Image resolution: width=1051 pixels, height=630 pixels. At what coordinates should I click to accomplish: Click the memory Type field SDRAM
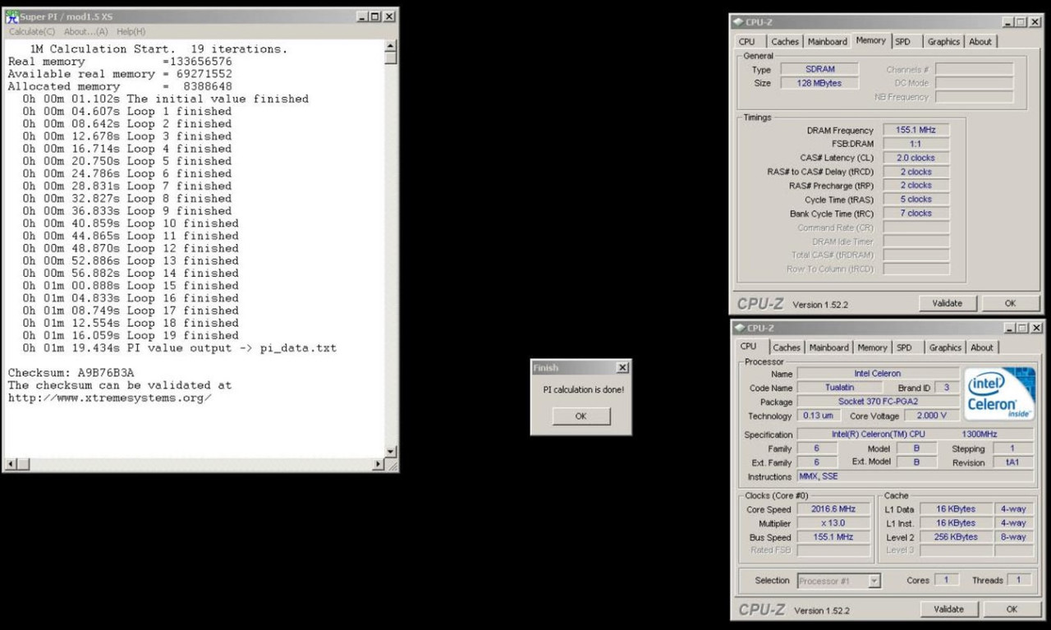(819, 70)
